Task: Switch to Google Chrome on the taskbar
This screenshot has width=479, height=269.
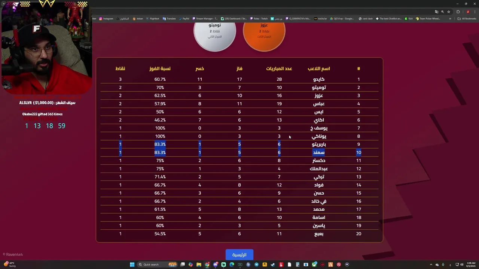Action: click(x=207, y=265)
